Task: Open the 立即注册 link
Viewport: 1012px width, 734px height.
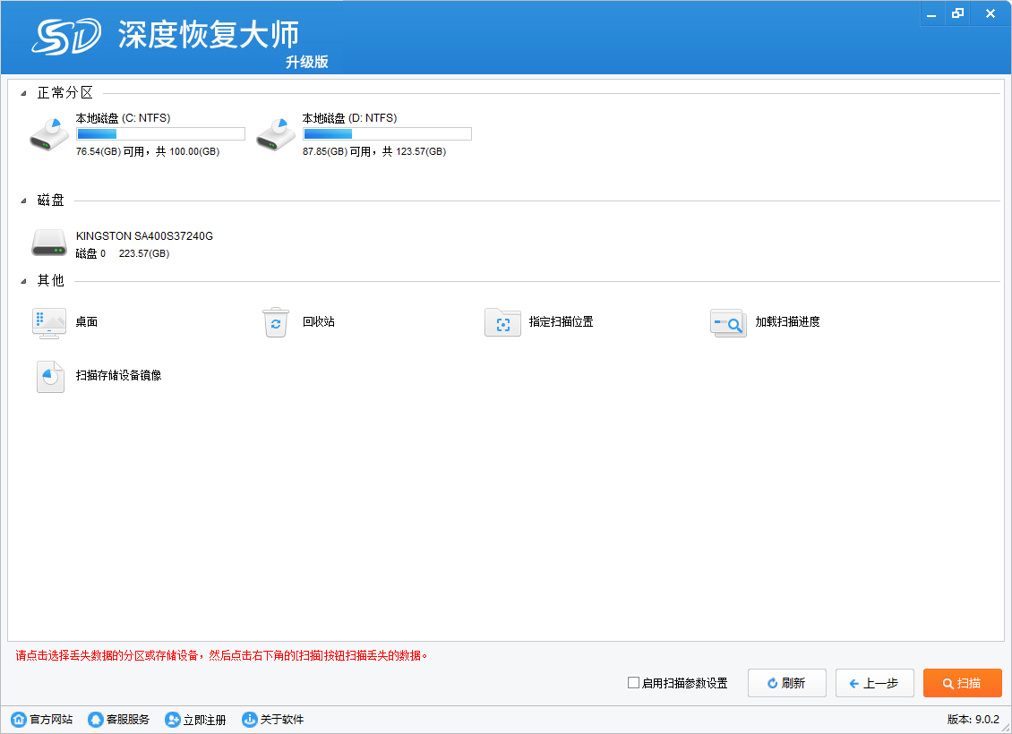Action: pyautogui.click(x=204, y=720)
